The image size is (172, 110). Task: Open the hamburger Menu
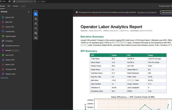point(3,1)
